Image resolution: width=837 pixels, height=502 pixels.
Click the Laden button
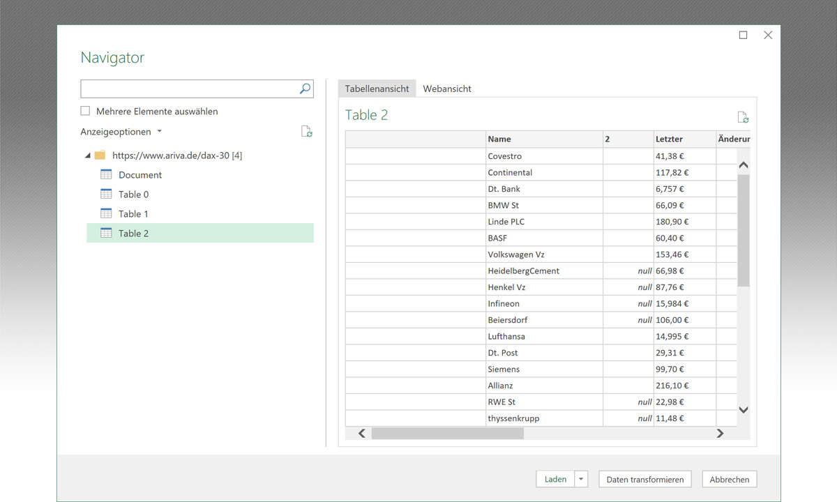(555, 479)
